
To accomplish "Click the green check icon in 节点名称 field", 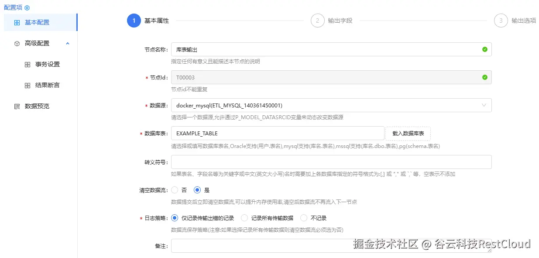I will coord(484,49).
